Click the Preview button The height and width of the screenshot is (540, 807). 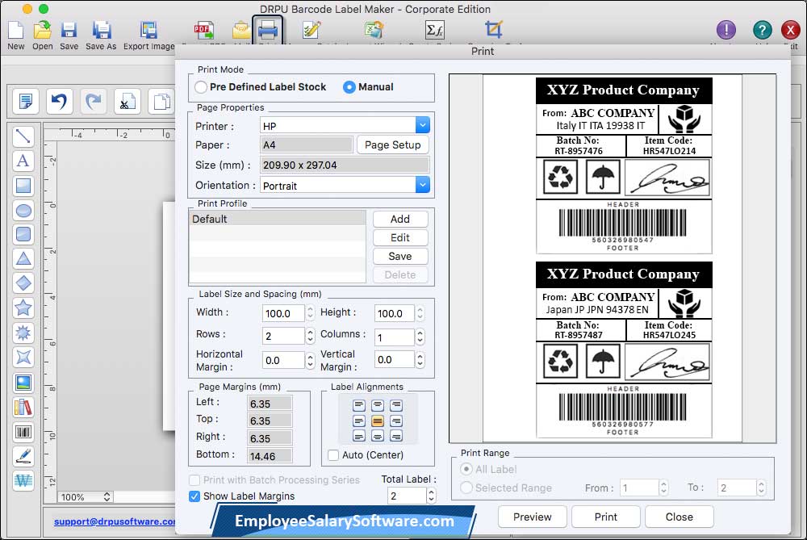tap(532, 517)
